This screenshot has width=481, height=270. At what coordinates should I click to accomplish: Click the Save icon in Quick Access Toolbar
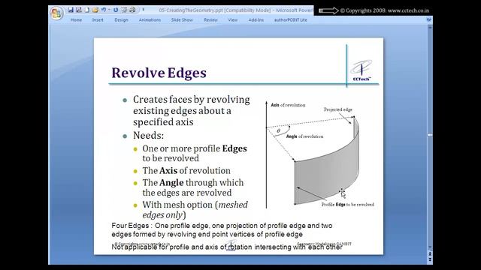pos(71,10)
